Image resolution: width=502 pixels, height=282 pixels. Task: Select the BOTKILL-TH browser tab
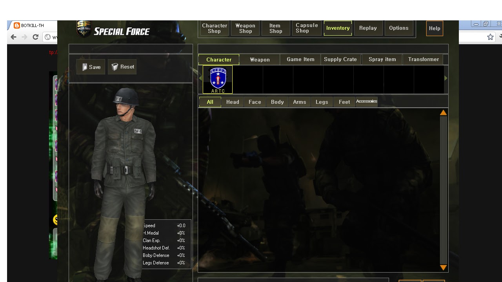[33, 25]
